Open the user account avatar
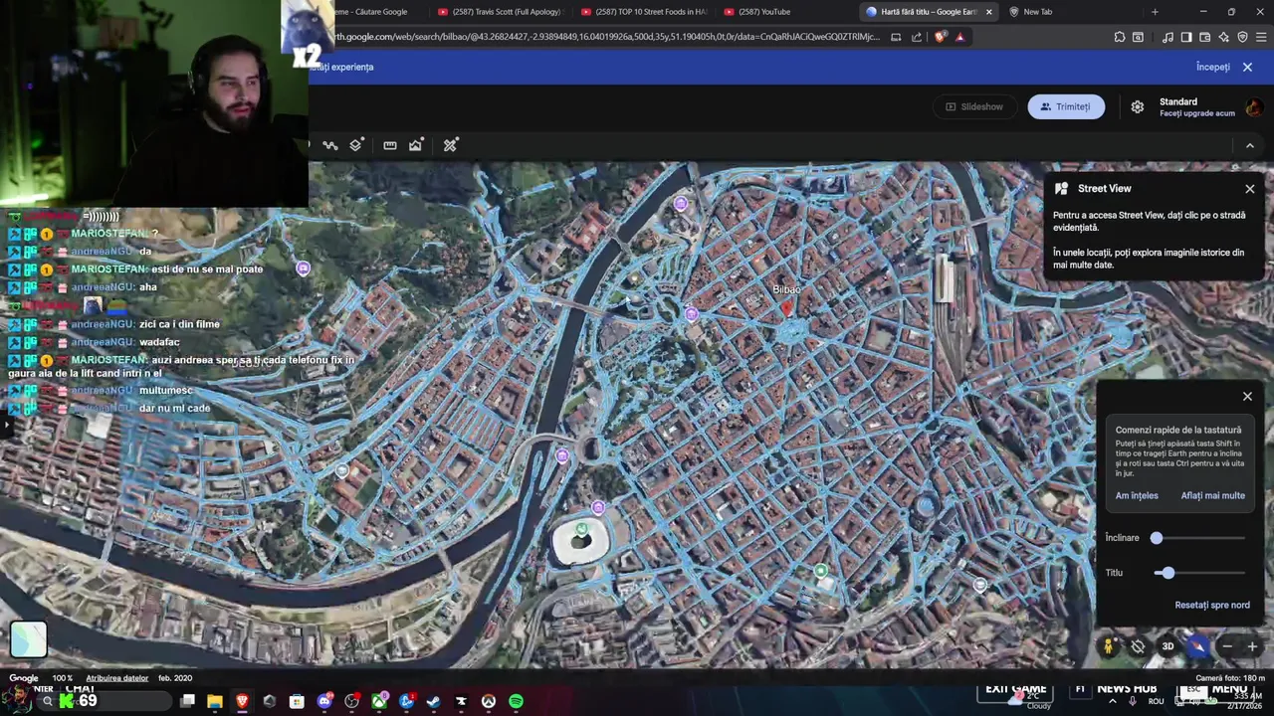Image resolution: width=1274 pixels, height=716 pixels. pyautogui.click(x=1254, y=106)
